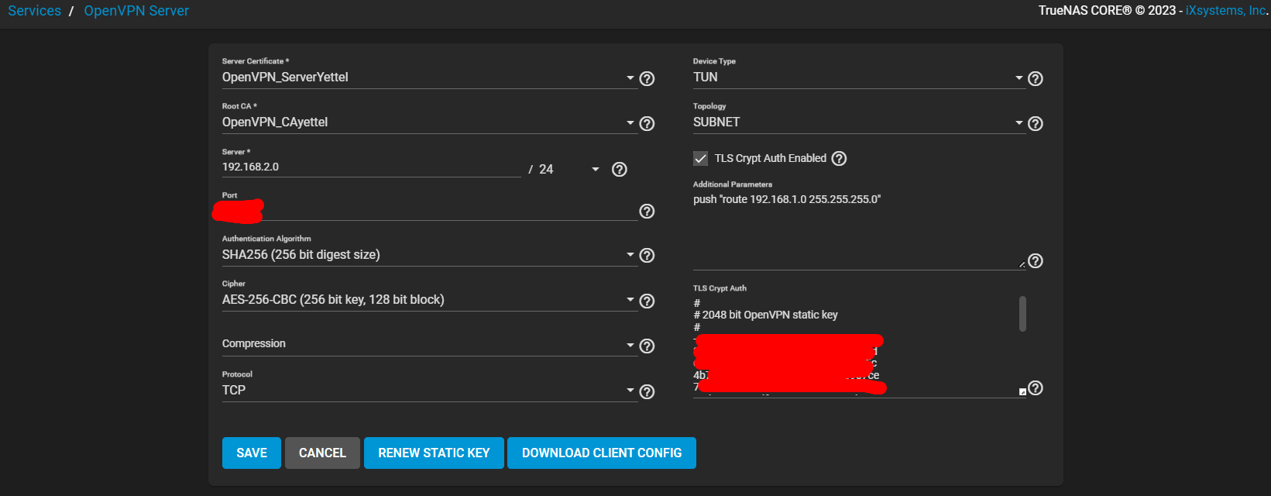Click help icon next to Server Certificate
The image size is (1271, 496).
[647, 79]
